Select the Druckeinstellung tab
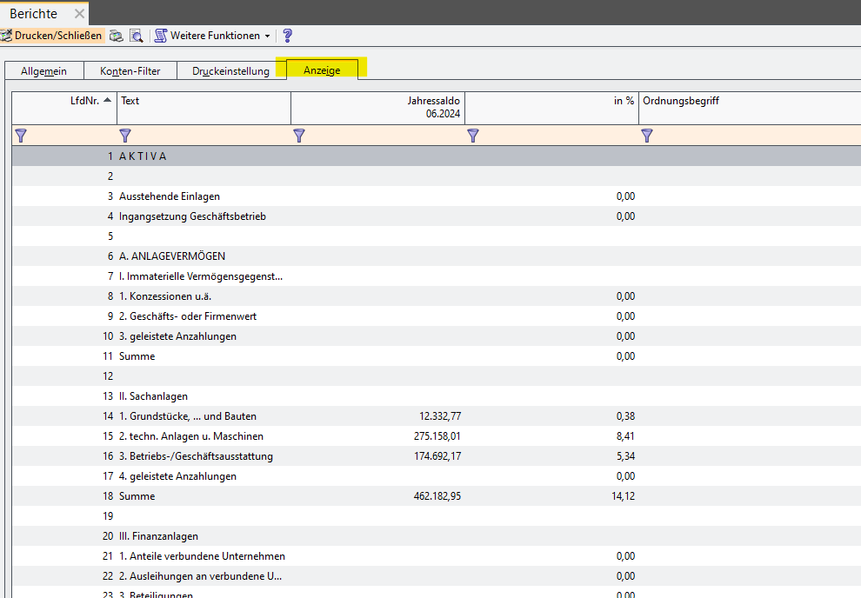The width and height of the screenshot is (861, 598). click(x=230, y=71)
